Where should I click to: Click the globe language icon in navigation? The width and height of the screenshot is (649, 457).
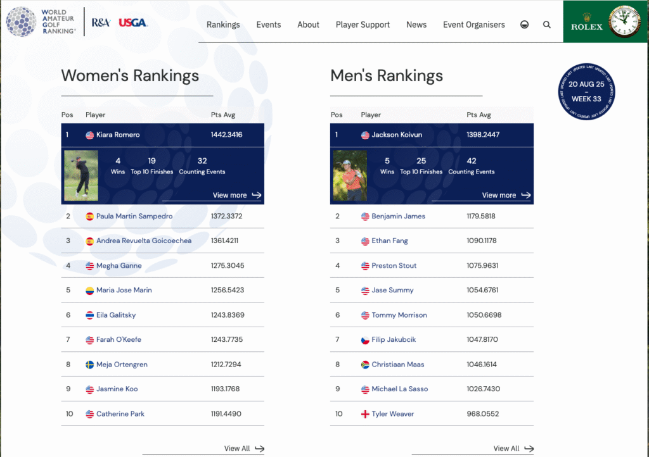point(524,25)
